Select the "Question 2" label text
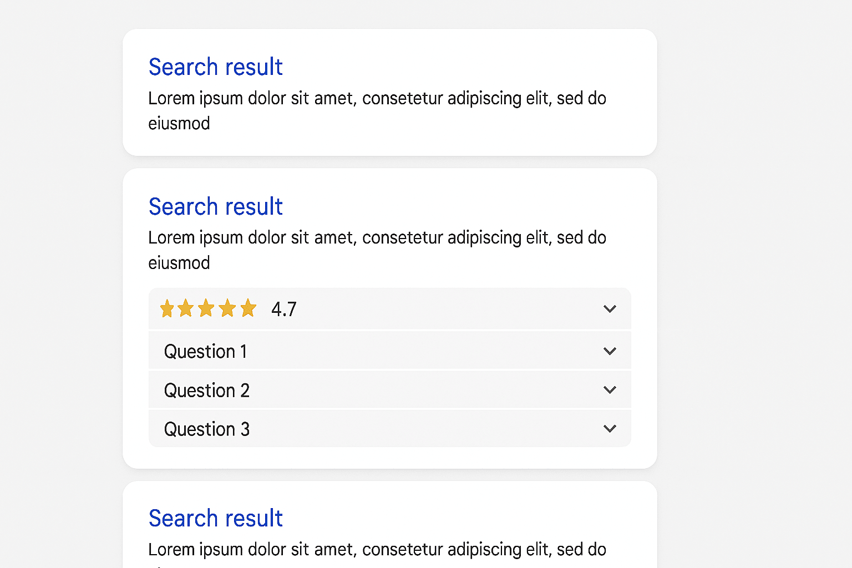 (x=206, y=390)
